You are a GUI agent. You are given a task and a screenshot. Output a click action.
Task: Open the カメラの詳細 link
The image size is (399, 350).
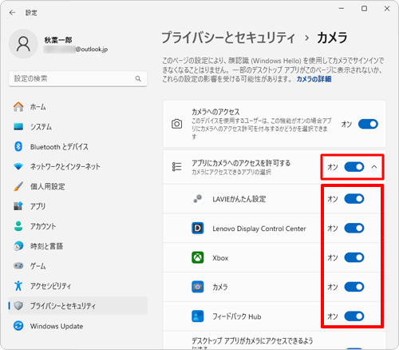pos(314,79)
